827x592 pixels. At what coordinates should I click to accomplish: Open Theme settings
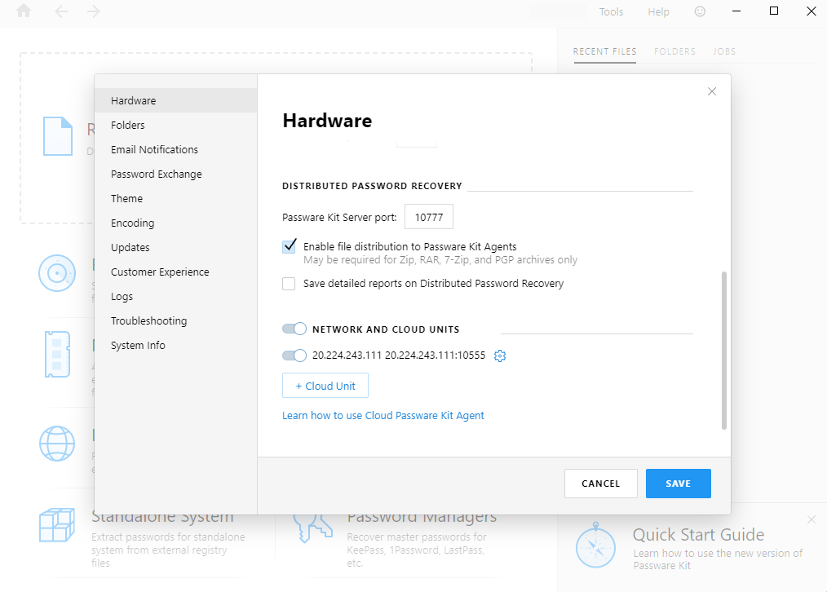[175, 198]
